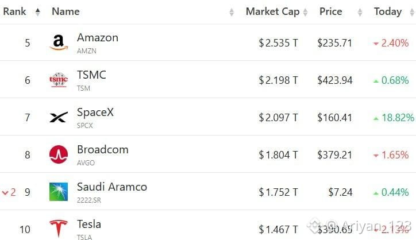The image size is (416, 240).
Task: Click the Today column header
Action: tap(388, 11)
